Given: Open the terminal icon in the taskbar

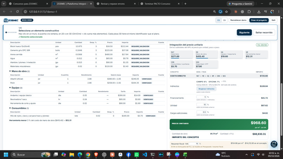Looking at the screenshot, I should [153, 155].
